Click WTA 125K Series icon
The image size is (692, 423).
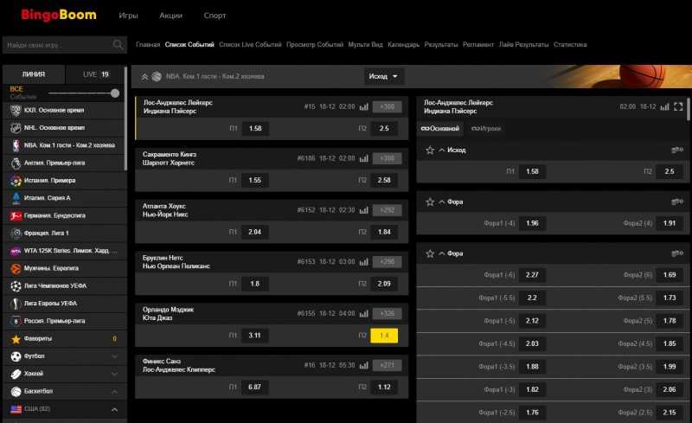point(16,251)
